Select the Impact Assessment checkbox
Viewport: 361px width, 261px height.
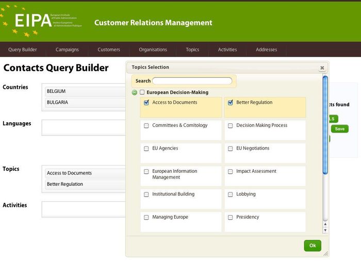pyautogui.click(x=231, y=172)
